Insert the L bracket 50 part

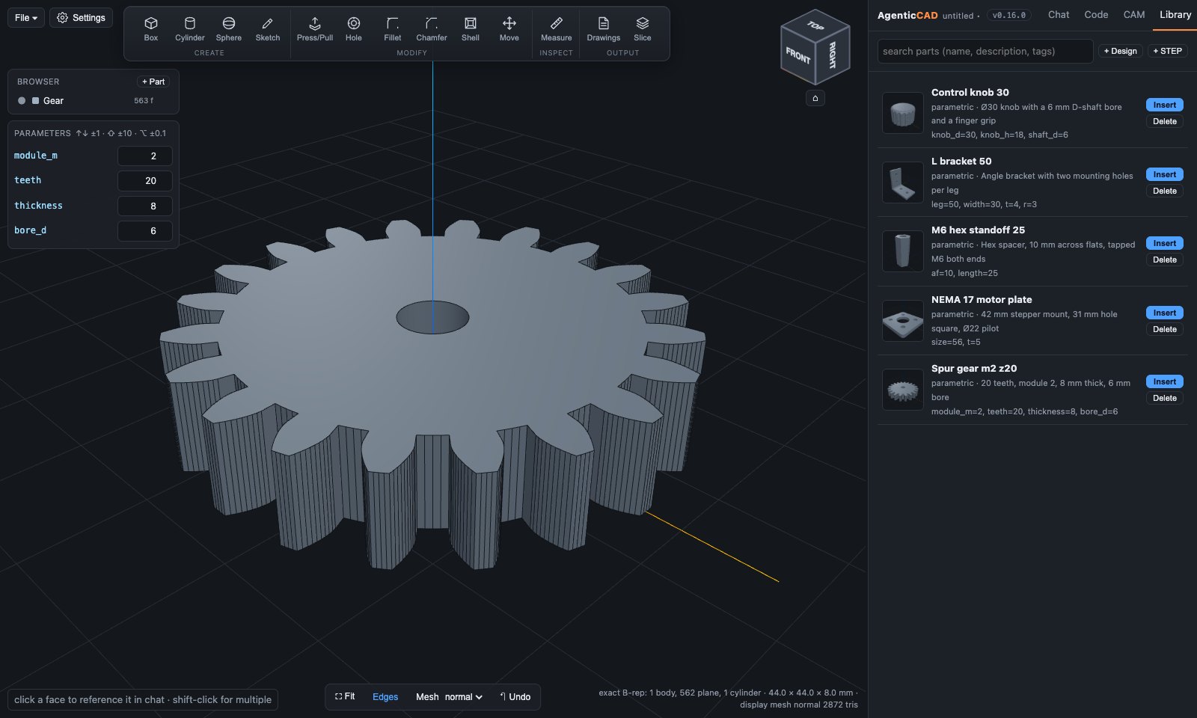[x=1164, y=174]
